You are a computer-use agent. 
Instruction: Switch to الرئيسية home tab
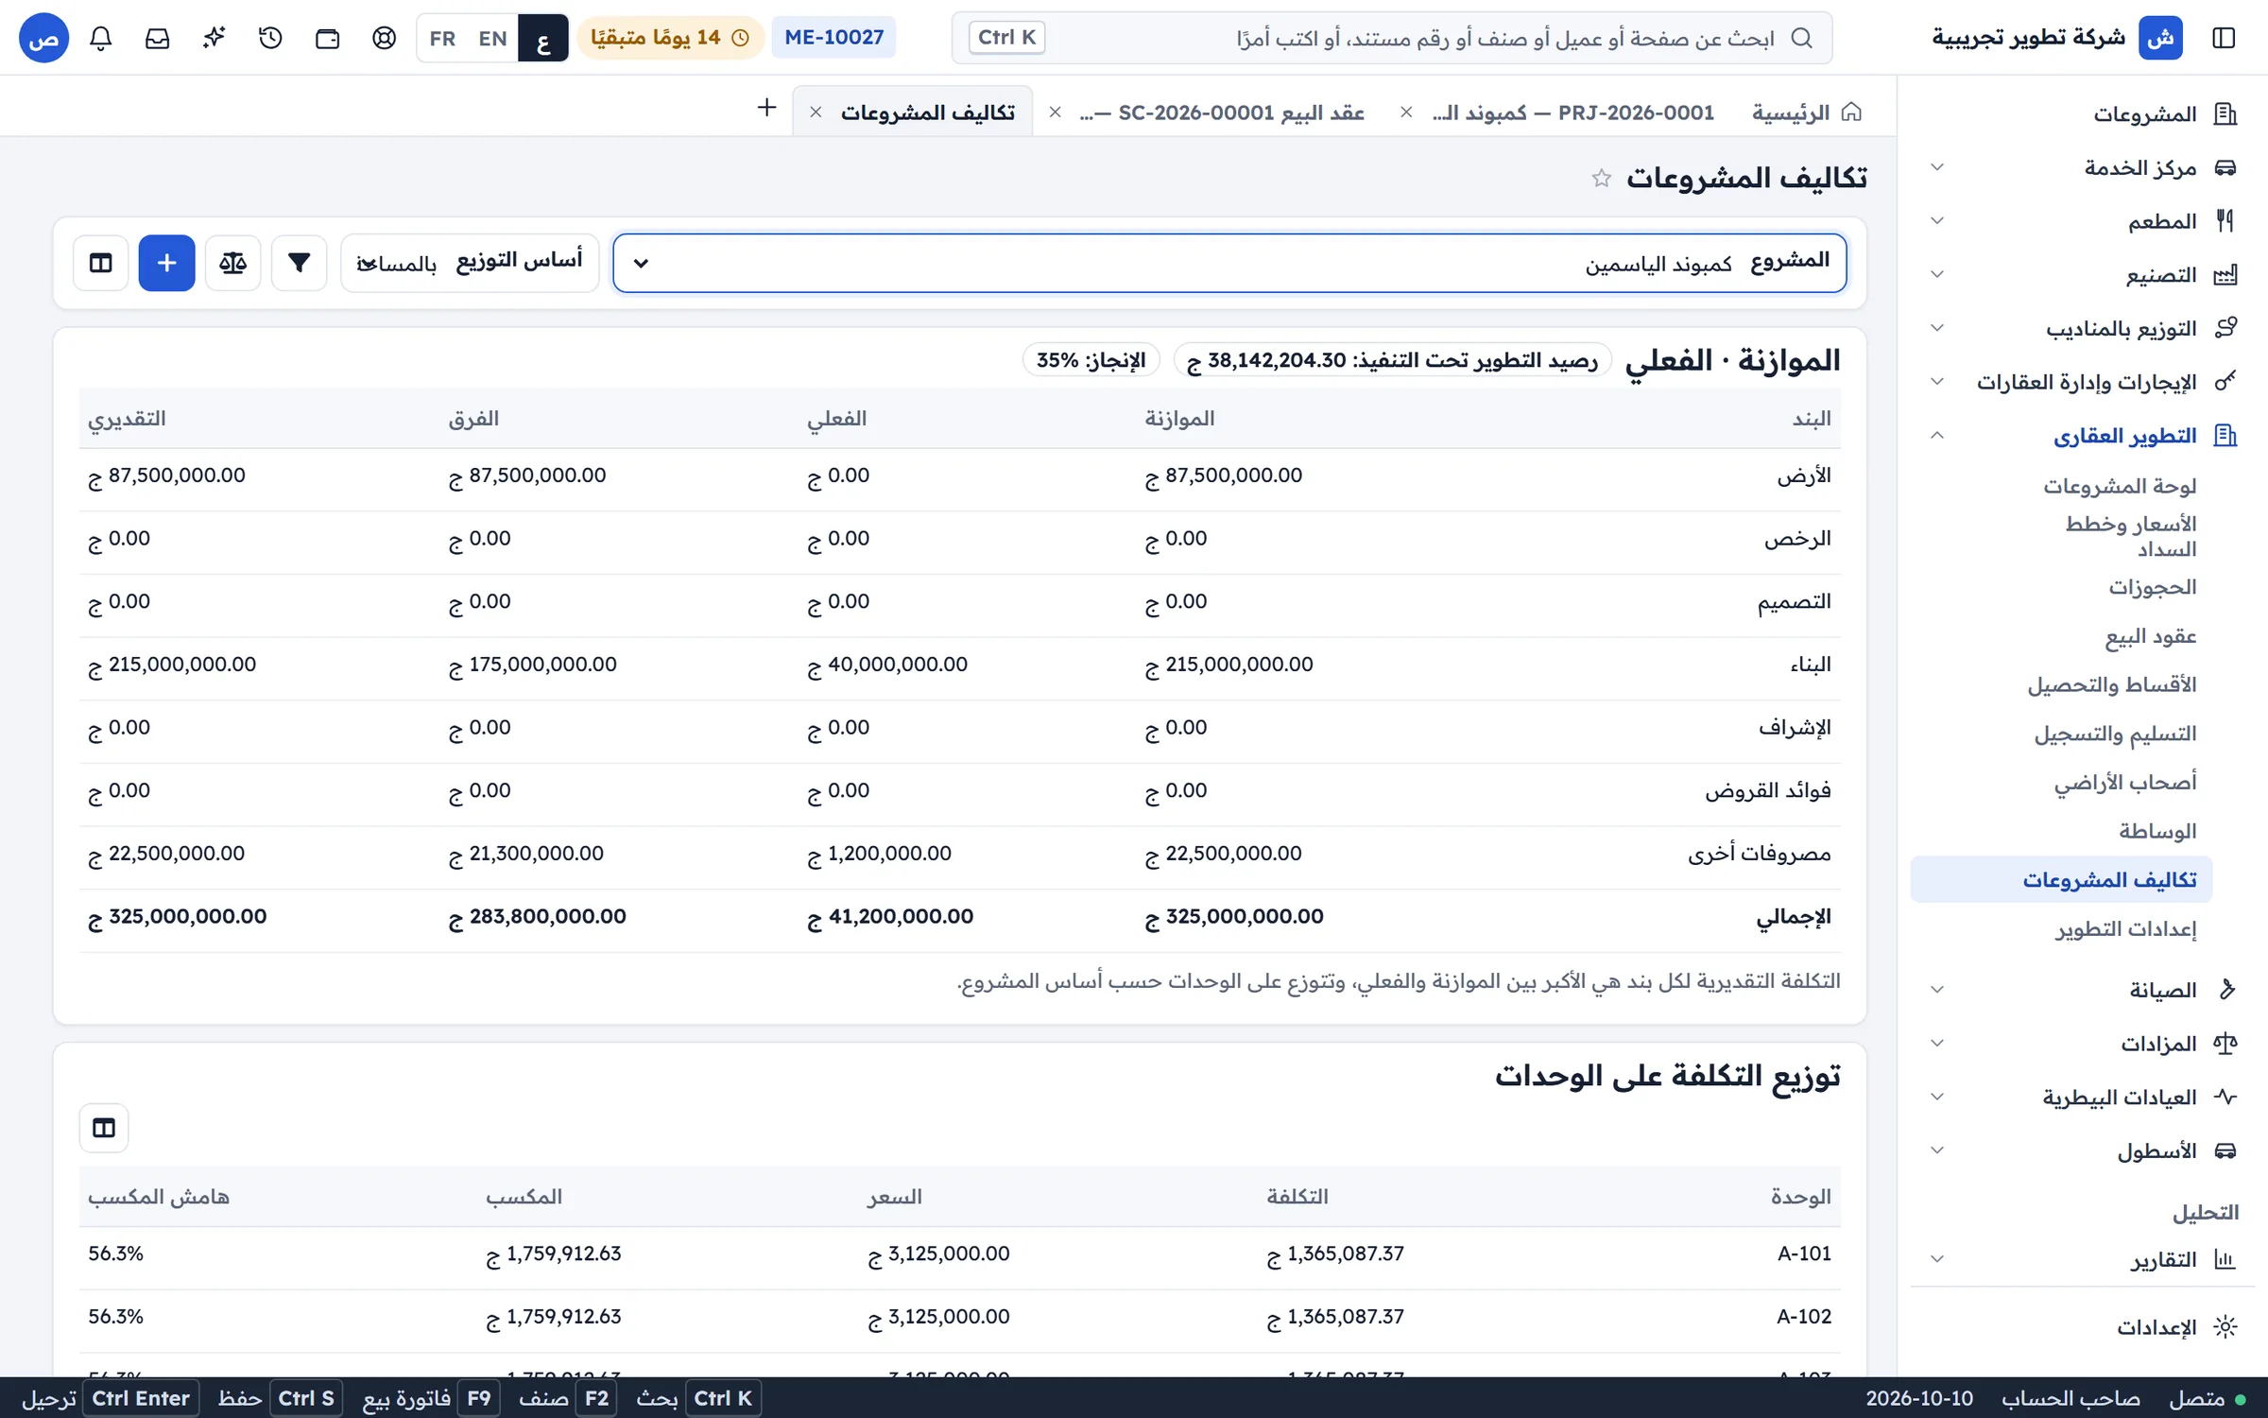point(1807,112)
